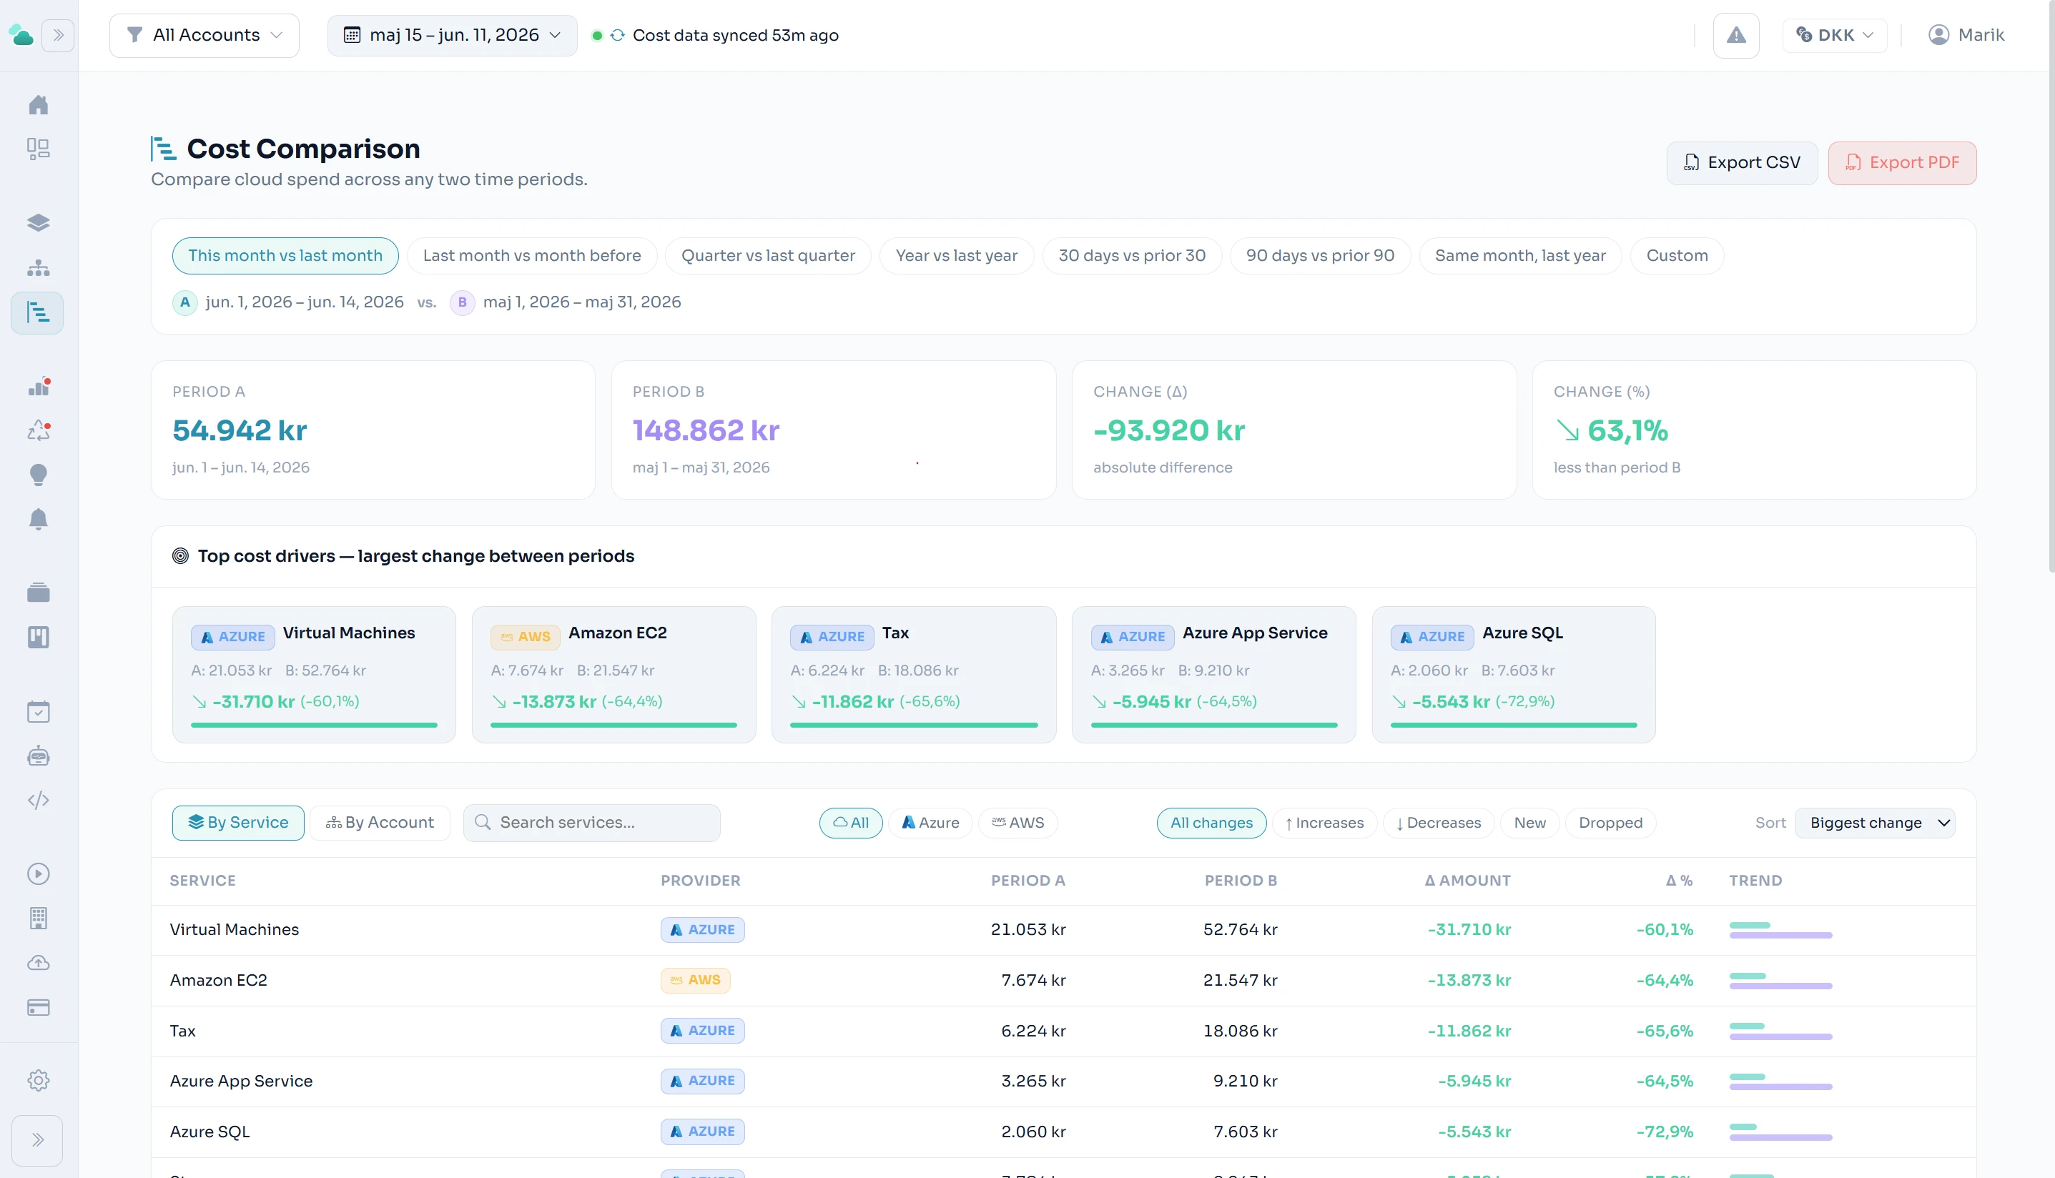This screenshot has height=1178, width=2055.
Task: Show only New services
Action: 1529,823
